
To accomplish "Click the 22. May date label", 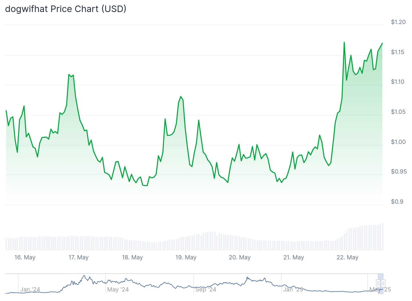I will [347, 257].
